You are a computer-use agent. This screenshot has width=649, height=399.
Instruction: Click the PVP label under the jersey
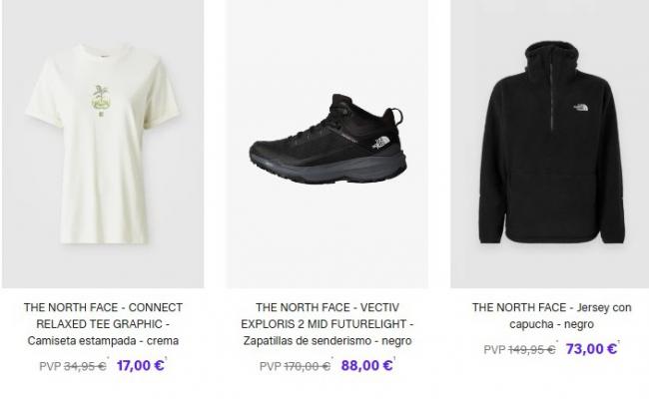(x=494, y=350)
